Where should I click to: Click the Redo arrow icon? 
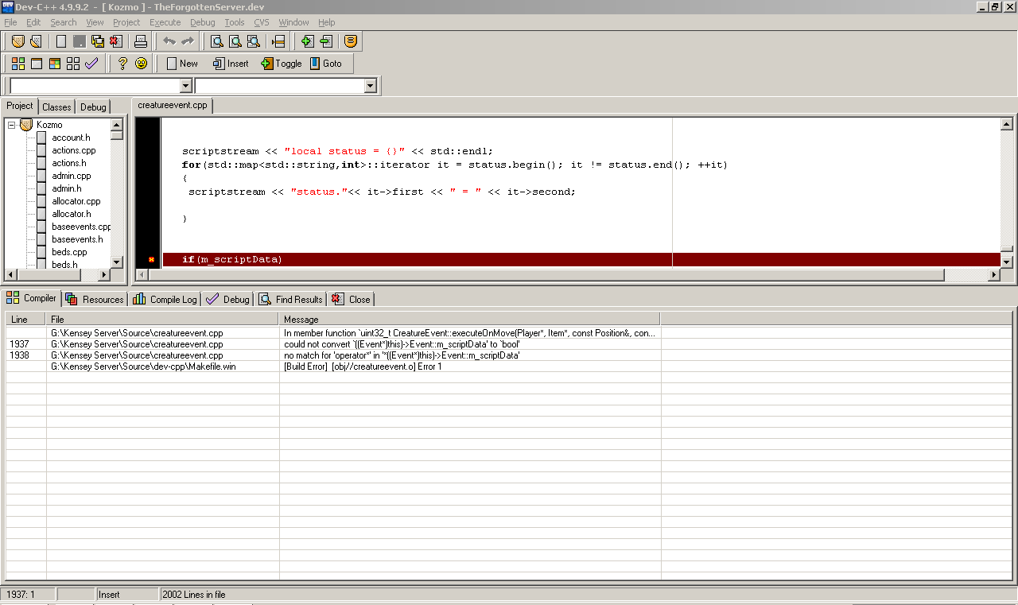[x=188, y=41]
